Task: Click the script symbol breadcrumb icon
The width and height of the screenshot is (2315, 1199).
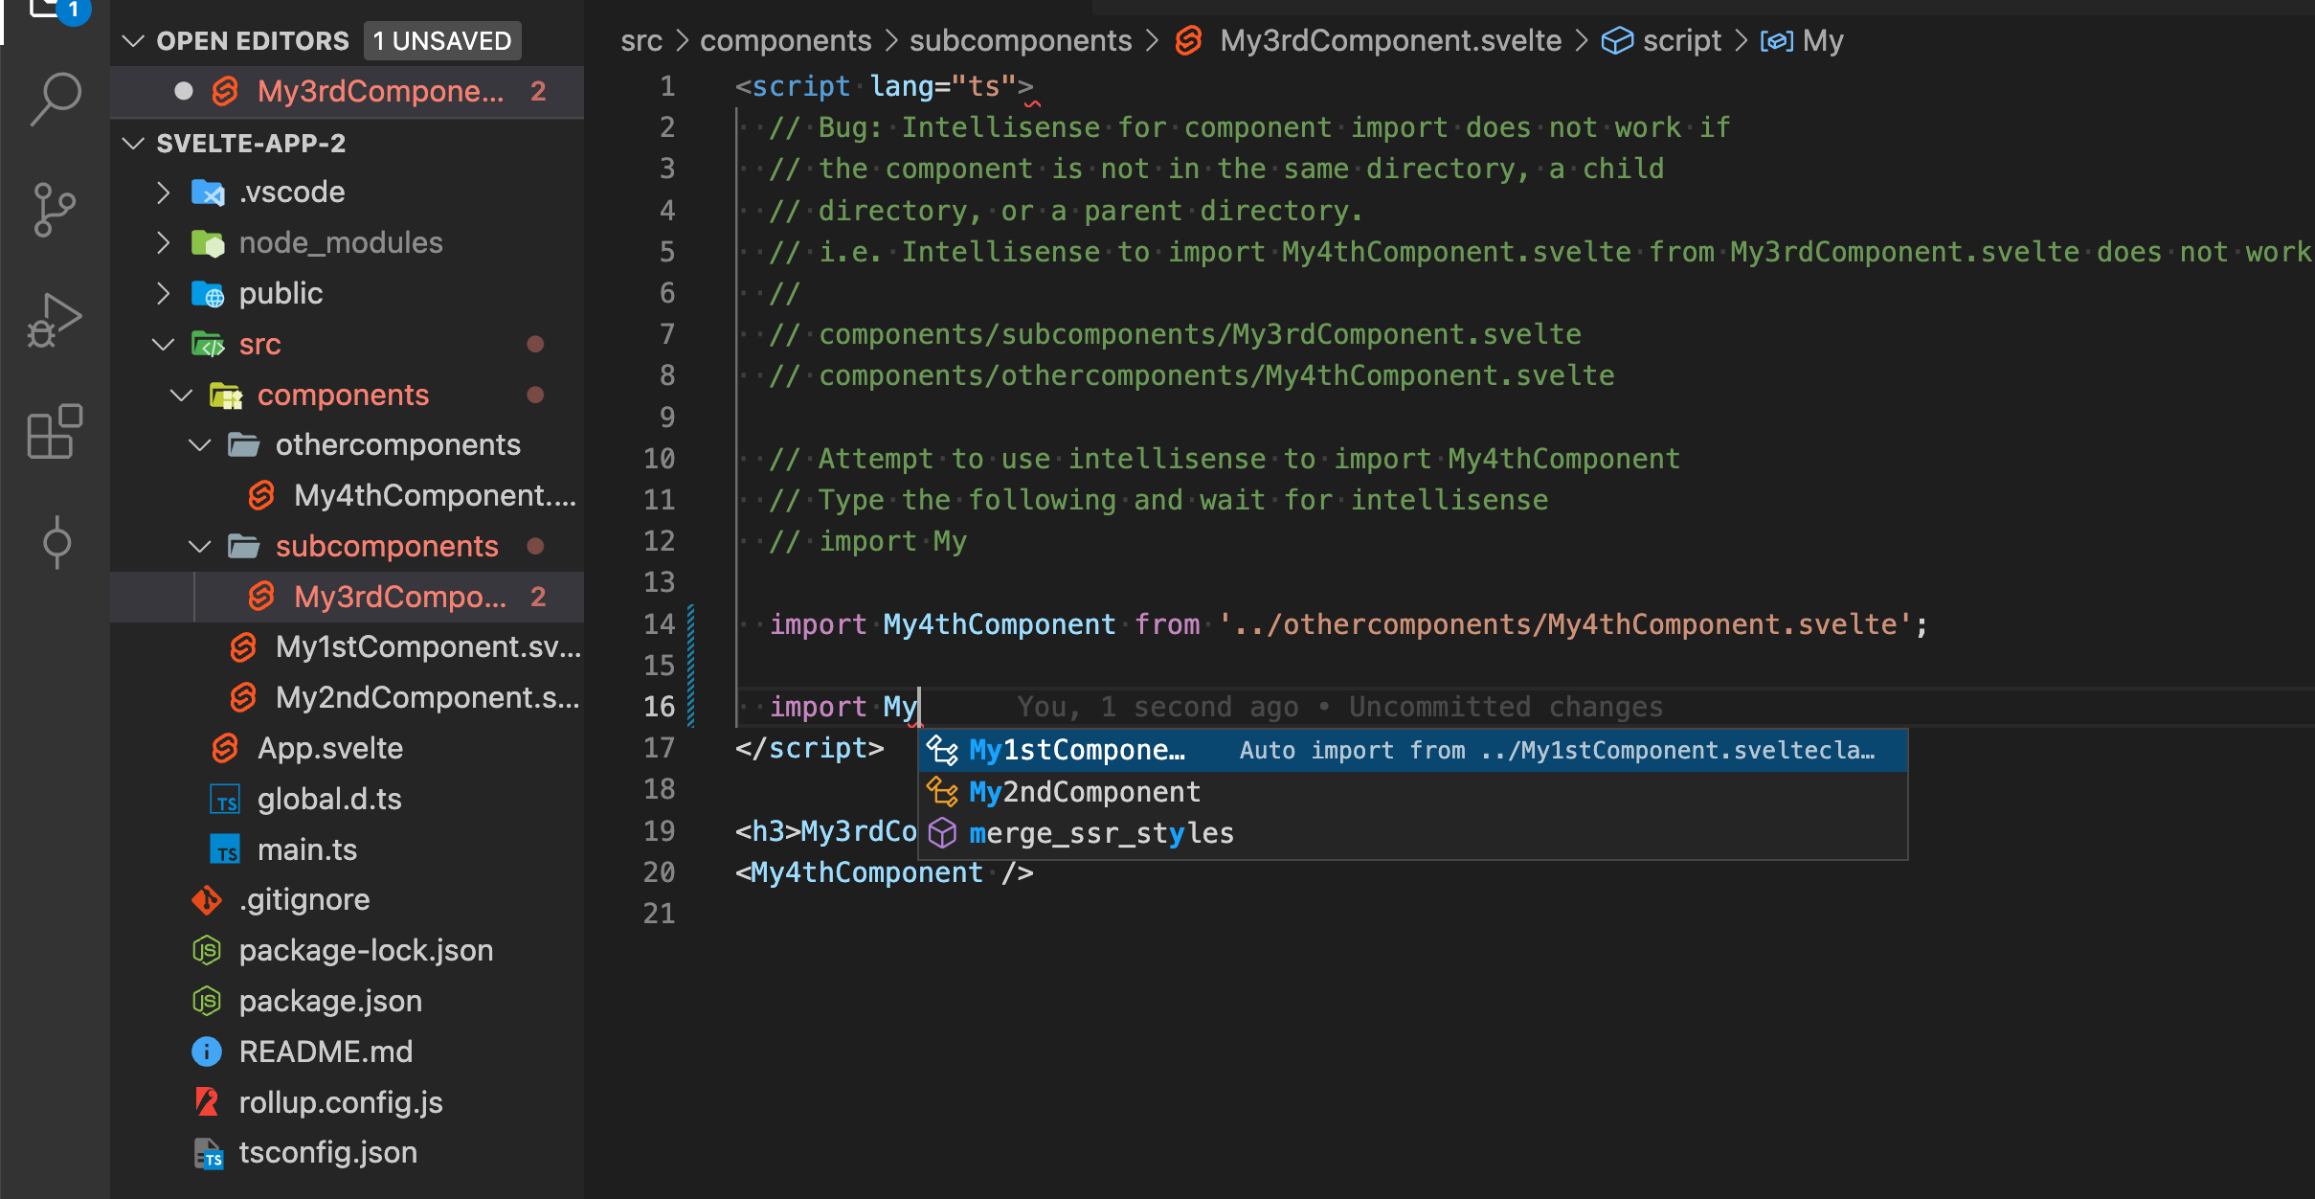Action: (1617, 40)
